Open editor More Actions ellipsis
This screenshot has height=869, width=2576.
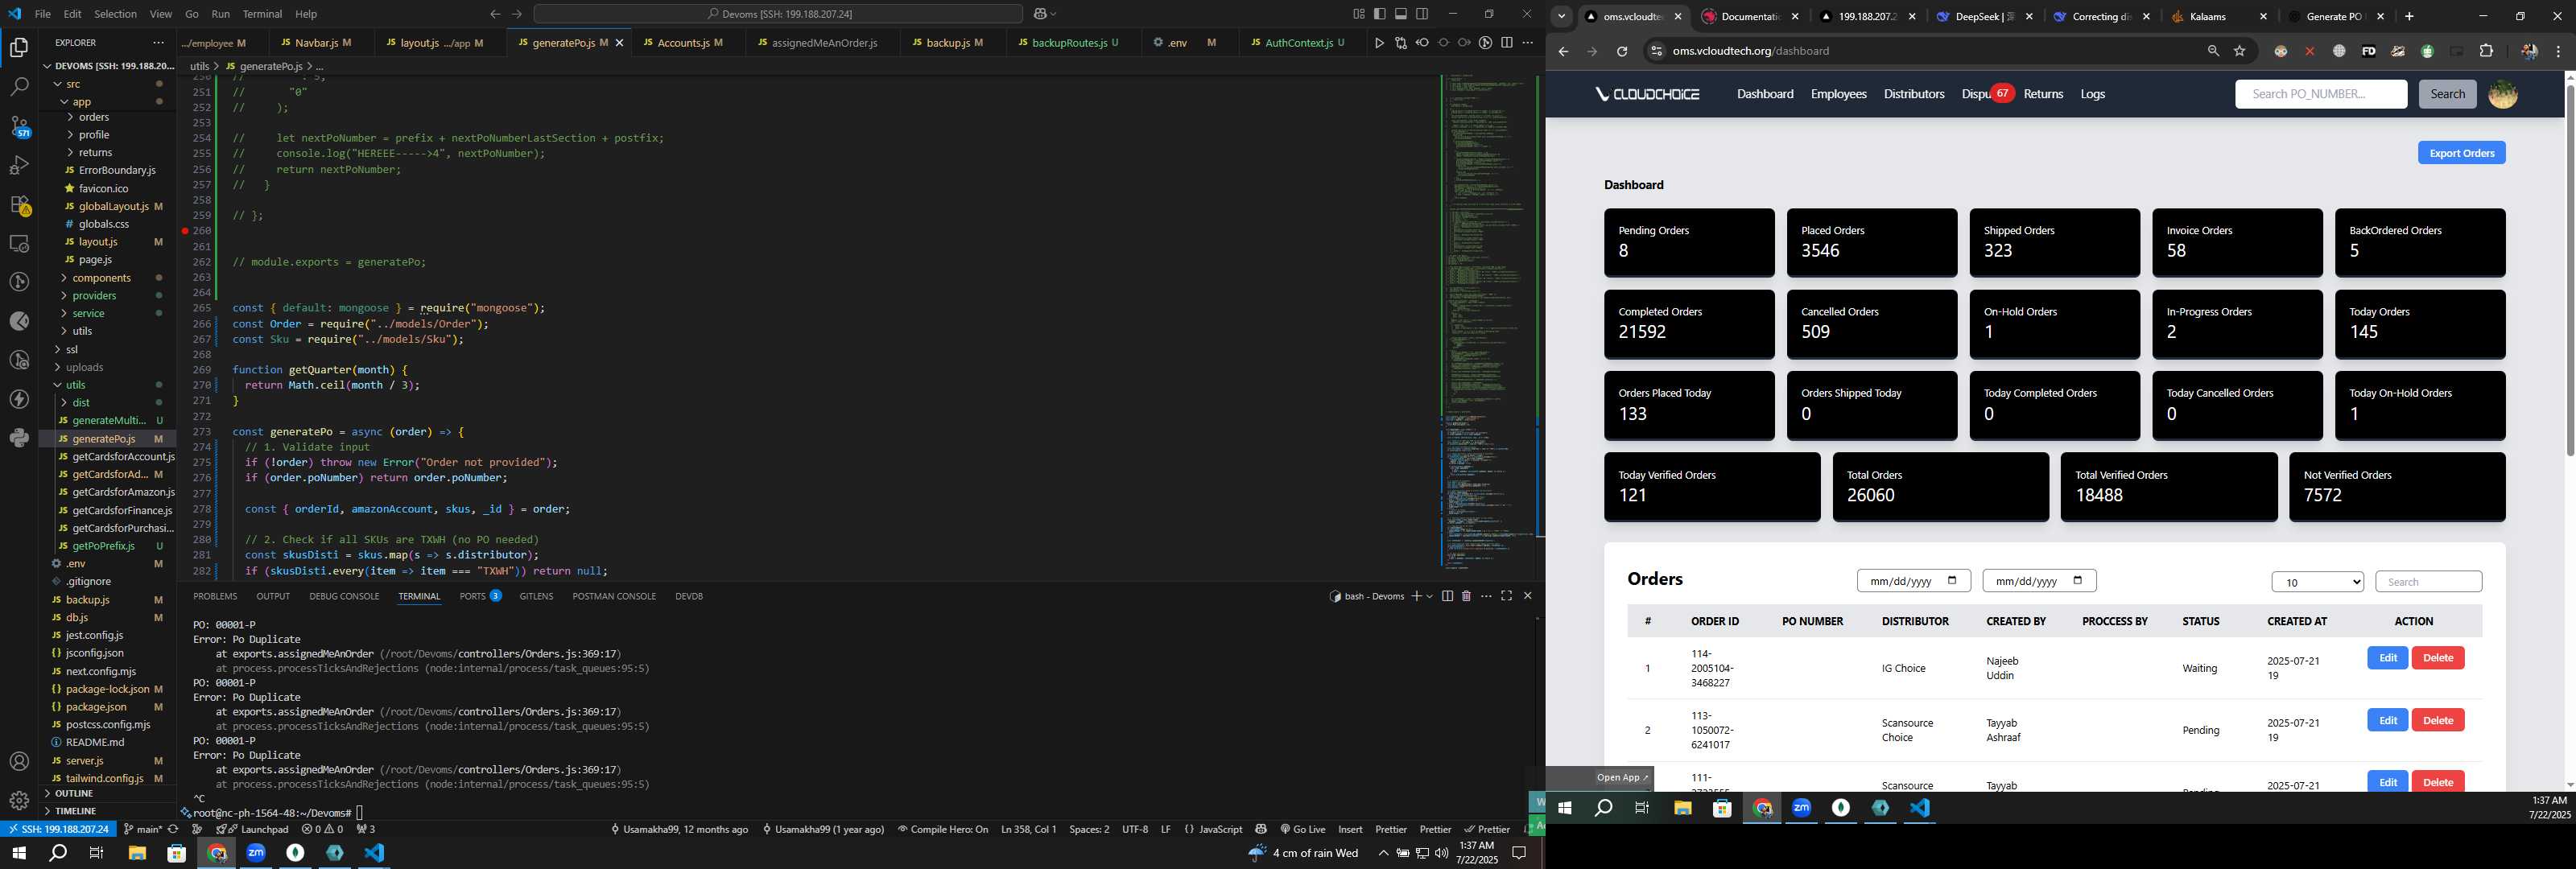coord(1527,43)
